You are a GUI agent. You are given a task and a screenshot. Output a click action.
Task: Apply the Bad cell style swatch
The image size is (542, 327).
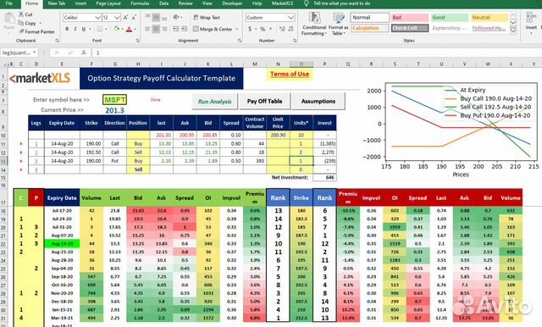tap(410, 18)
